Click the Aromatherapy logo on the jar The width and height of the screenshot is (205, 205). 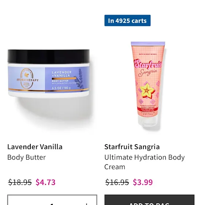27,79
